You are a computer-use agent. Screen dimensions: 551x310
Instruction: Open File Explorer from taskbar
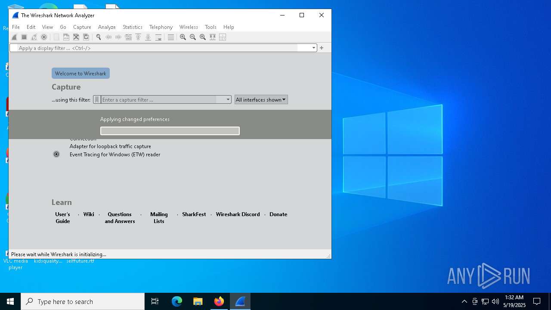pyautogui.click(x=198, y=301)
